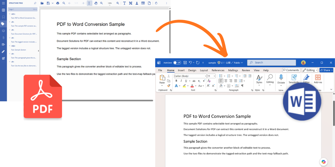335x167 pixels.
Task: Select the hand pan tool in PDF viewer
Action: coord(96,3)
